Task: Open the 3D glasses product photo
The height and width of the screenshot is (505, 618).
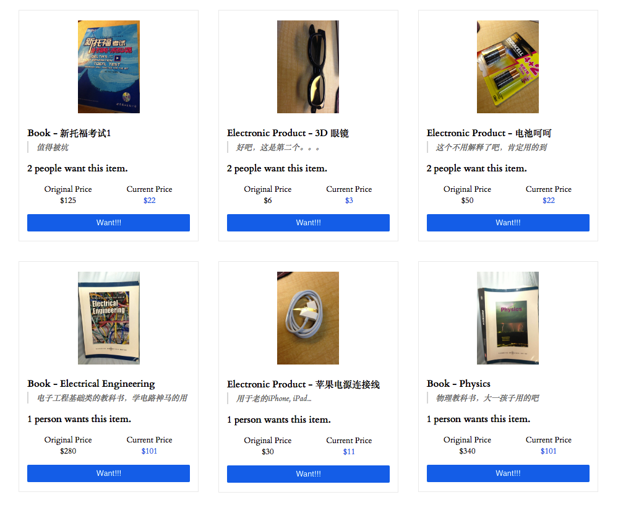Action: pos(308,67)
